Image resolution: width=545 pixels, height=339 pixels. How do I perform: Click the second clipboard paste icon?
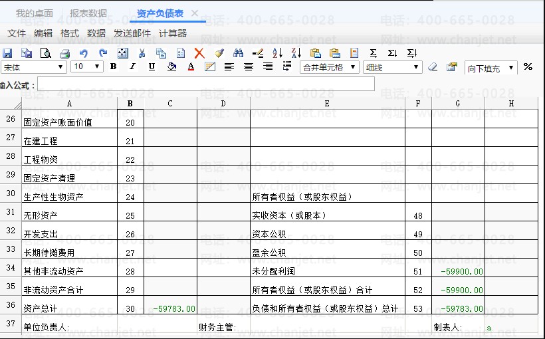pyautogui.click(x=335, y=53)
